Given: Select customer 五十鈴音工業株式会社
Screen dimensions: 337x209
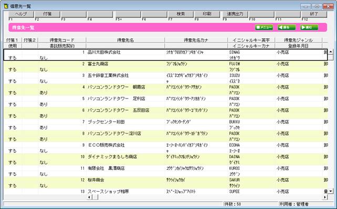Looking at the screenshot, I should coord(108,75).
